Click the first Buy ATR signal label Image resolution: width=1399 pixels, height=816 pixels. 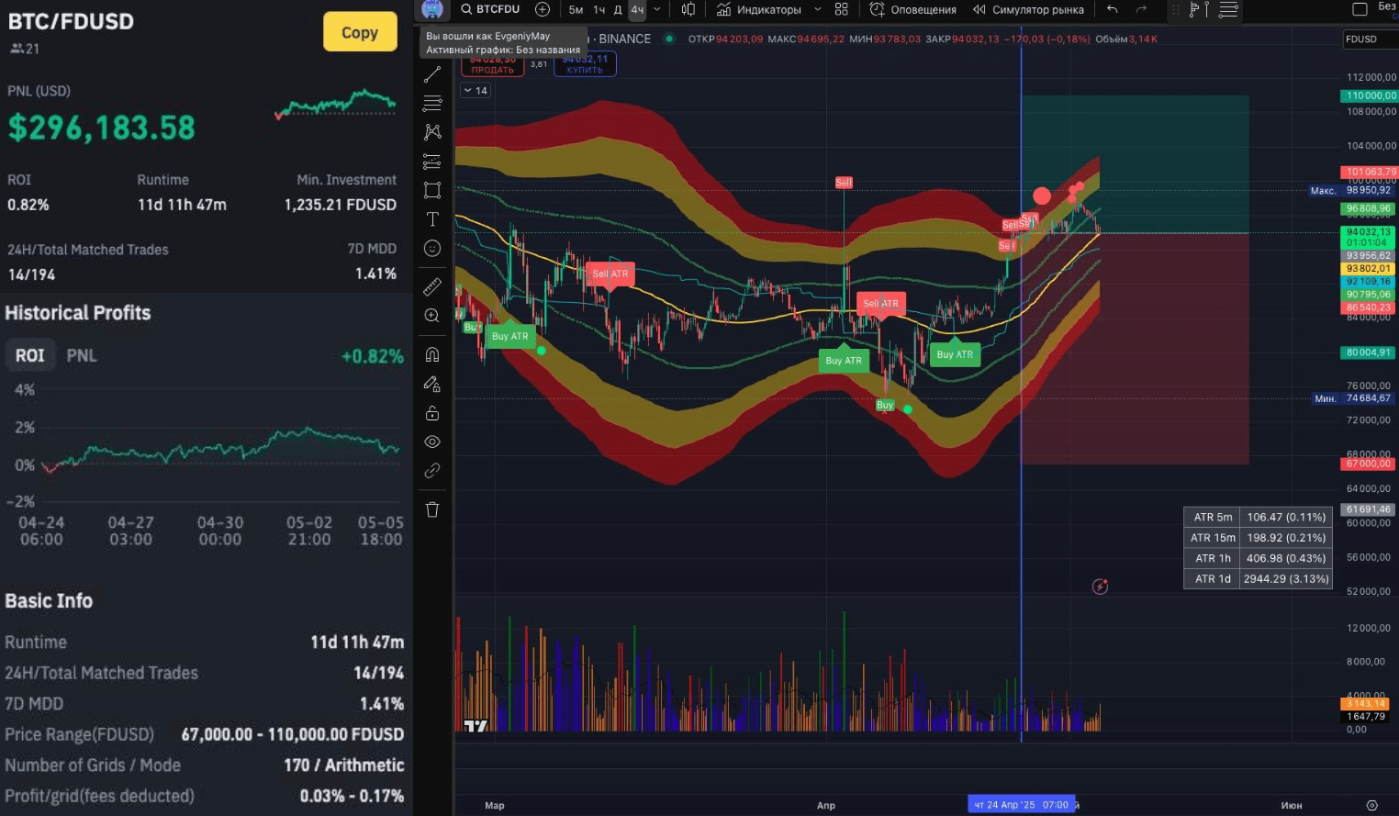tap(509, 337)
